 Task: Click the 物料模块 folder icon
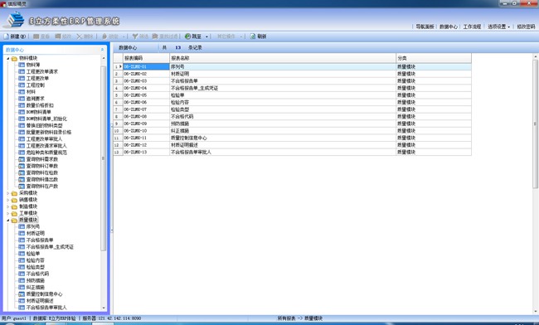[x=14, y=58]
